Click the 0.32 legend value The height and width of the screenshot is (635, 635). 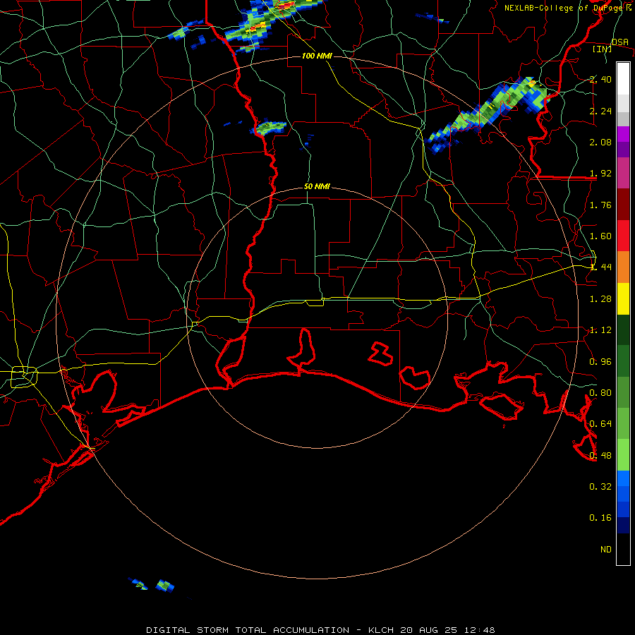[x=600, y=487]
